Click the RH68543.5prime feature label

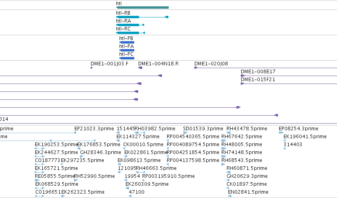[242, 161]
